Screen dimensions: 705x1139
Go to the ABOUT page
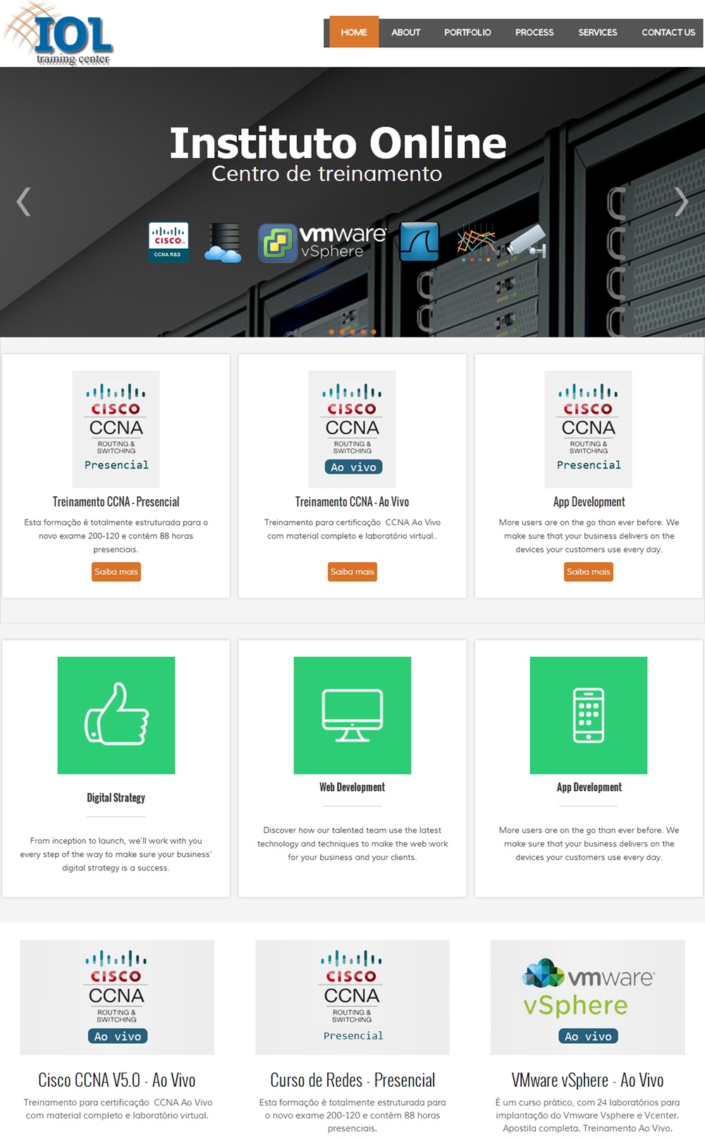coord(406,32)
